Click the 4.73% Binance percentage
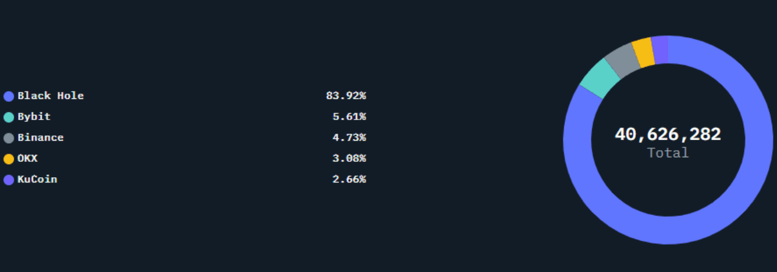777x272 pixels. 350,137
